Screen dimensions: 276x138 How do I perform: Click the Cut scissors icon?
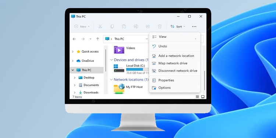tap(100, 26)
